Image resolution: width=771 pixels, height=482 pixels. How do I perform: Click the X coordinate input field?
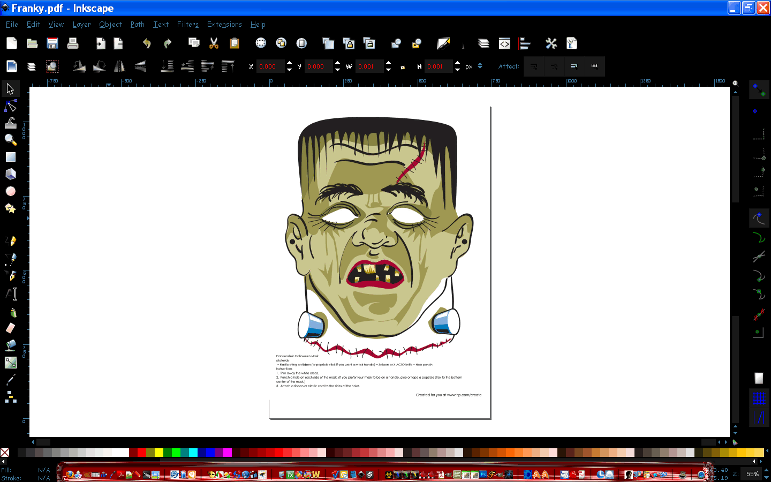(271, 66)
